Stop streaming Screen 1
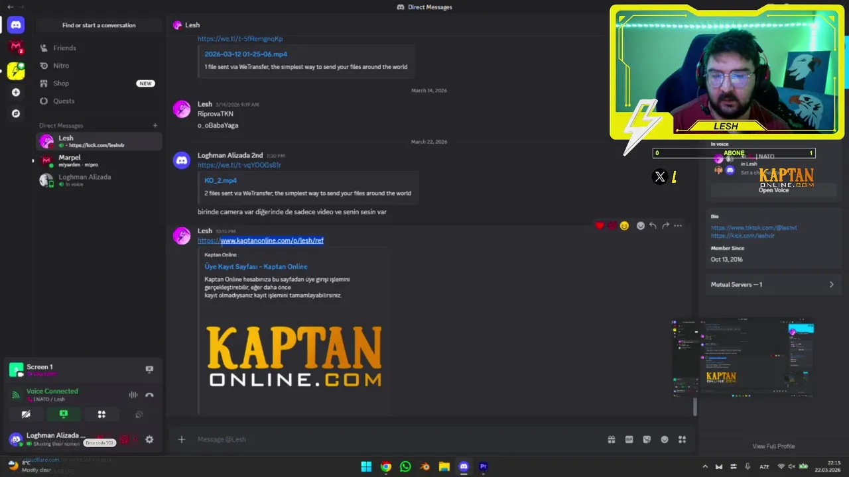 click(x=149, y=369)
